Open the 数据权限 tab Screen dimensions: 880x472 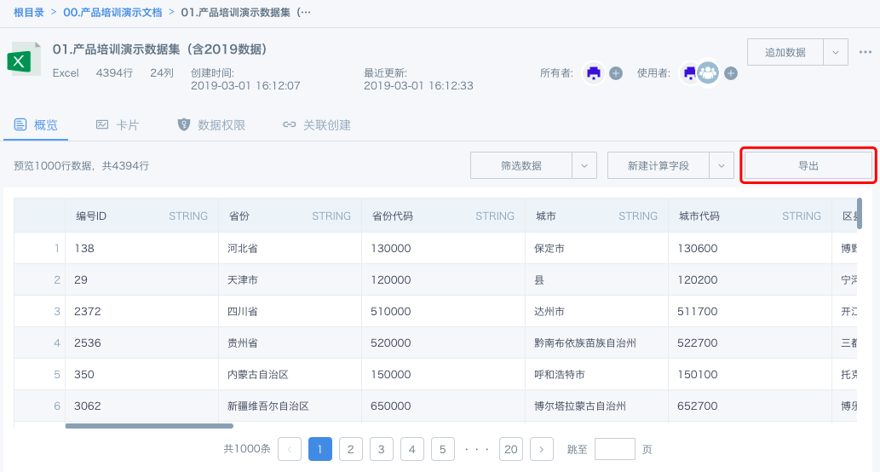211,125
